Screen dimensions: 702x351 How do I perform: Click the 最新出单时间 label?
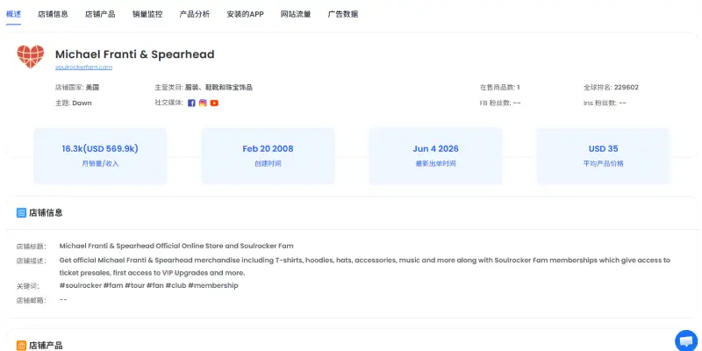click(435, 164)
